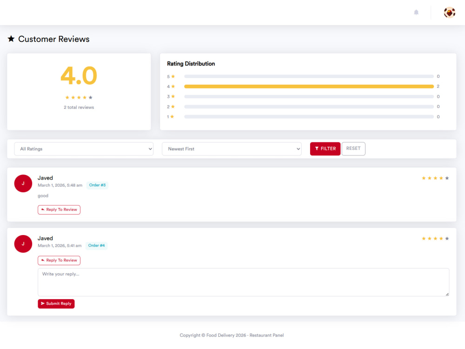465x349 pixels.
Task: Click the 2 star distribution bar
Action: [x=309, y=107]
